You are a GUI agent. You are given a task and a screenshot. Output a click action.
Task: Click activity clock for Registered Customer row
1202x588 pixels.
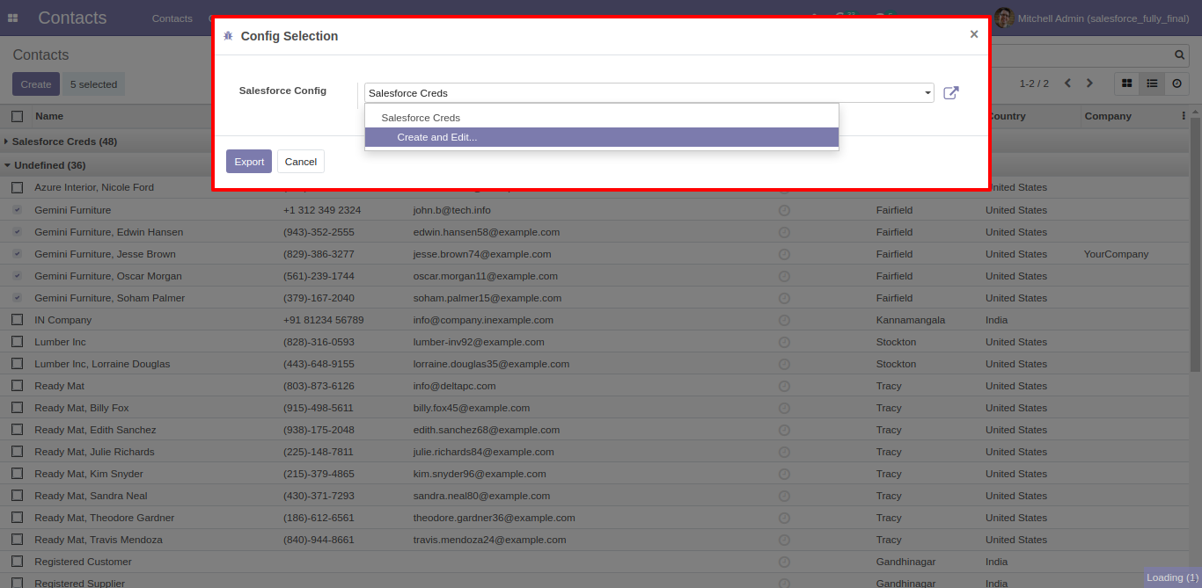coord(784,562)
